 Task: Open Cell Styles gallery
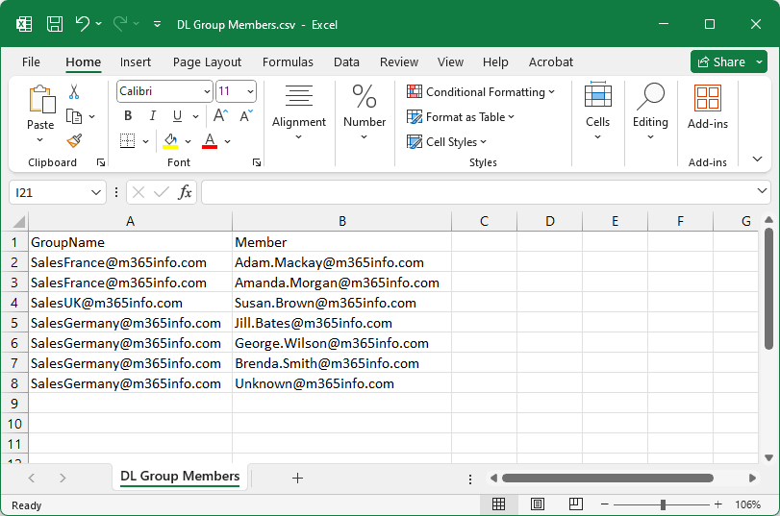point(446,141)
